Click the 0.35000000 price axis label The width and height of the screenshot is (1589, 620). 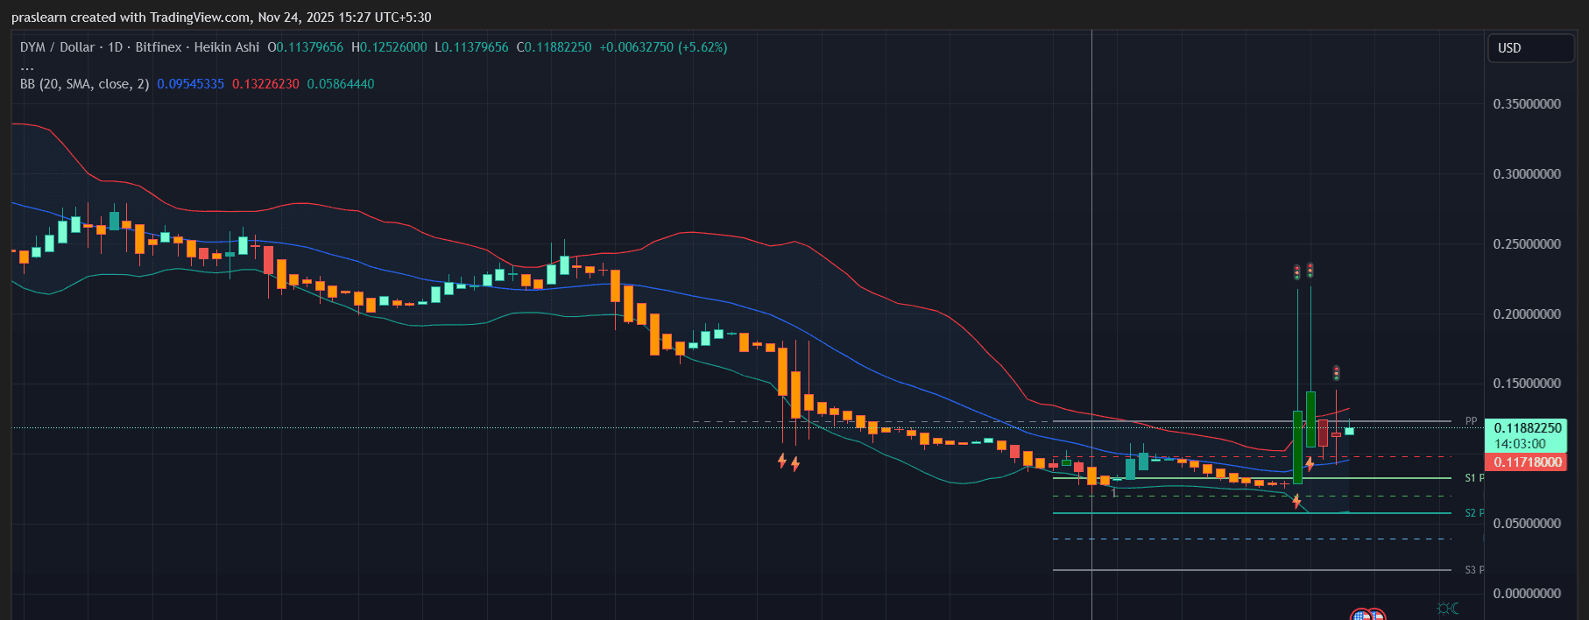1527,104
